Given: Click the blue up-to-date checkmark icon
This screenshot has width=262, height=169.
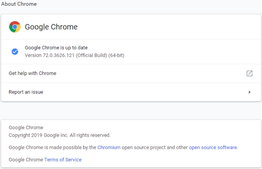Looking at the screenshot, I should (x=15, y=51).
